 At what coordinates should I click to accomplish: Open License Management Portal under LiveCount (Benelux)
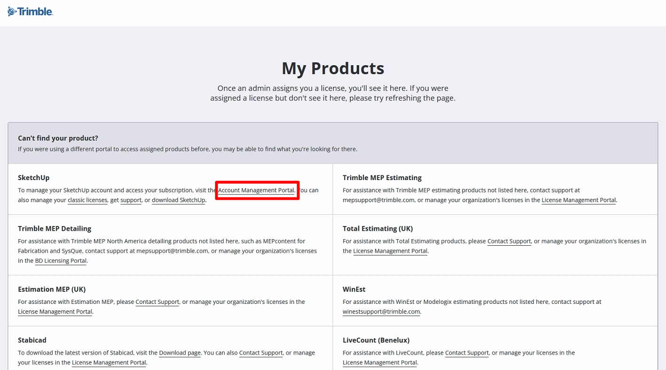coord(380,362)
